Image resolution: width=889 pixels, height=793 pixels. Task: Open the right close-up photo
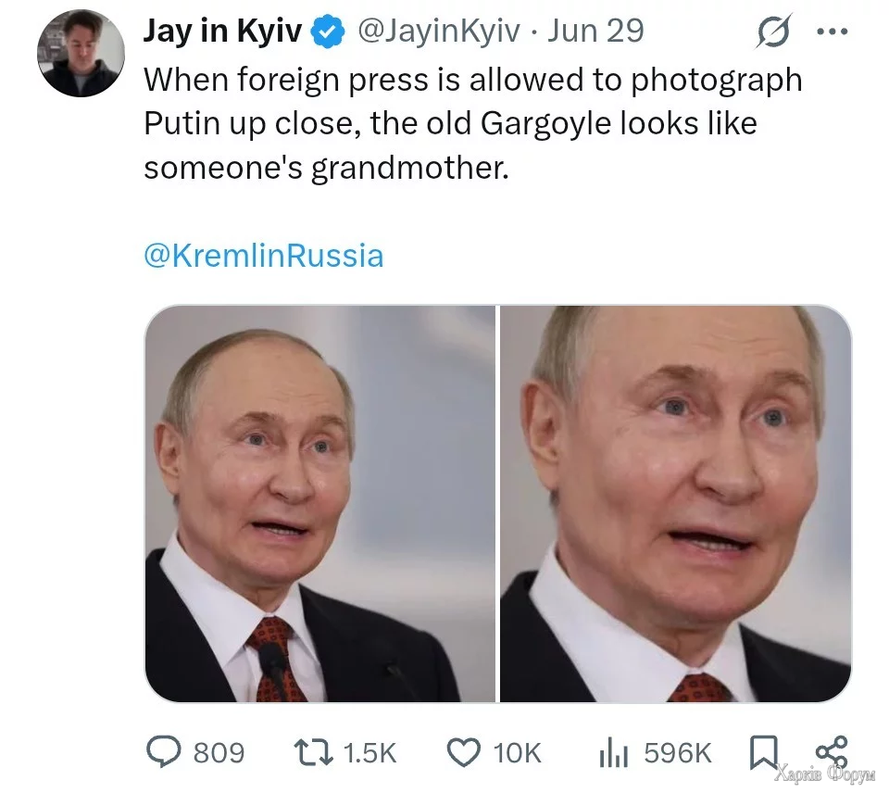[675, 503]
